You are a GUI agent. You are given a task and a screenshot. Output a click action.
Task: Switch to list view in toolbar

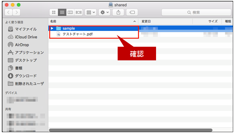pos(62,12)
